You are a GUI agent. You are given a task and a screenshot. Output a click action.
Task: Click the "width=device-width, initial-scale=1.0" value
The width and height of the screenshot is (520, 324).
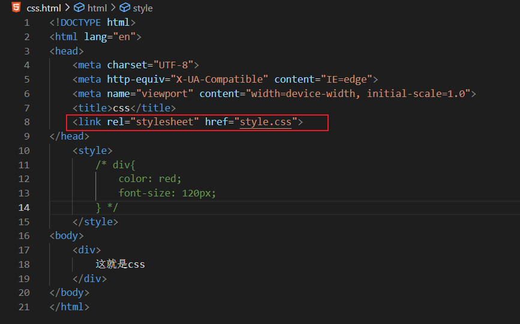(358, 94)
